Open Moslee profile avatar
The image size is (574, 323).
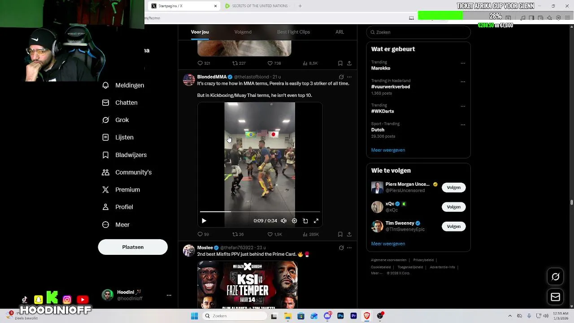point(189,251)
